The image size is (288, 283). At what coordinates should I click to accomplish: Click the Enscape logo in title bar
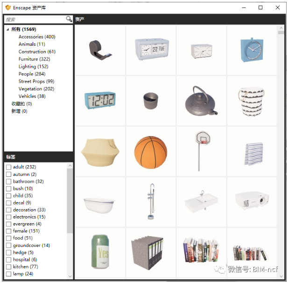8,8
